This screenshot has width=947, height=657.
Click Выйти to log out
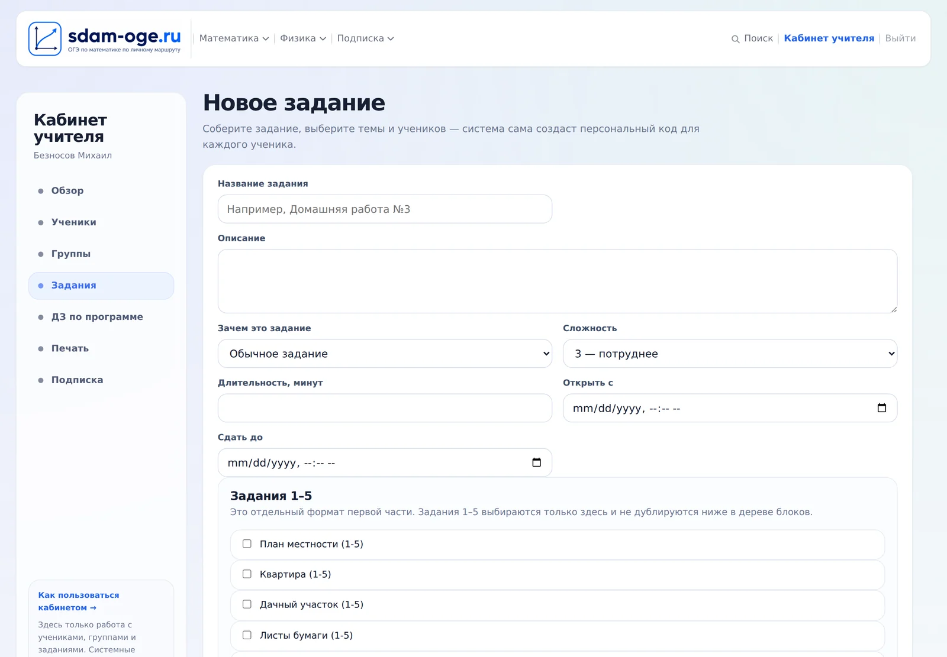click(900, 38)
